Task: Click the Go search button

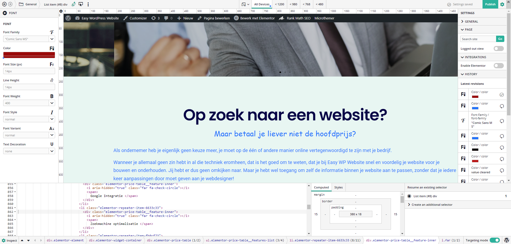Action: click(x=500, y=39)
